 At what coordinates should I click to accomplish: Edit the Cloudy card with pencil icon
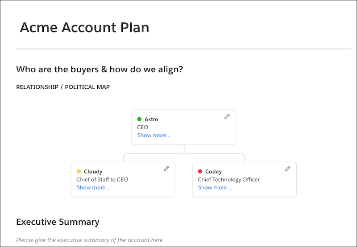[x=166, y=169]
